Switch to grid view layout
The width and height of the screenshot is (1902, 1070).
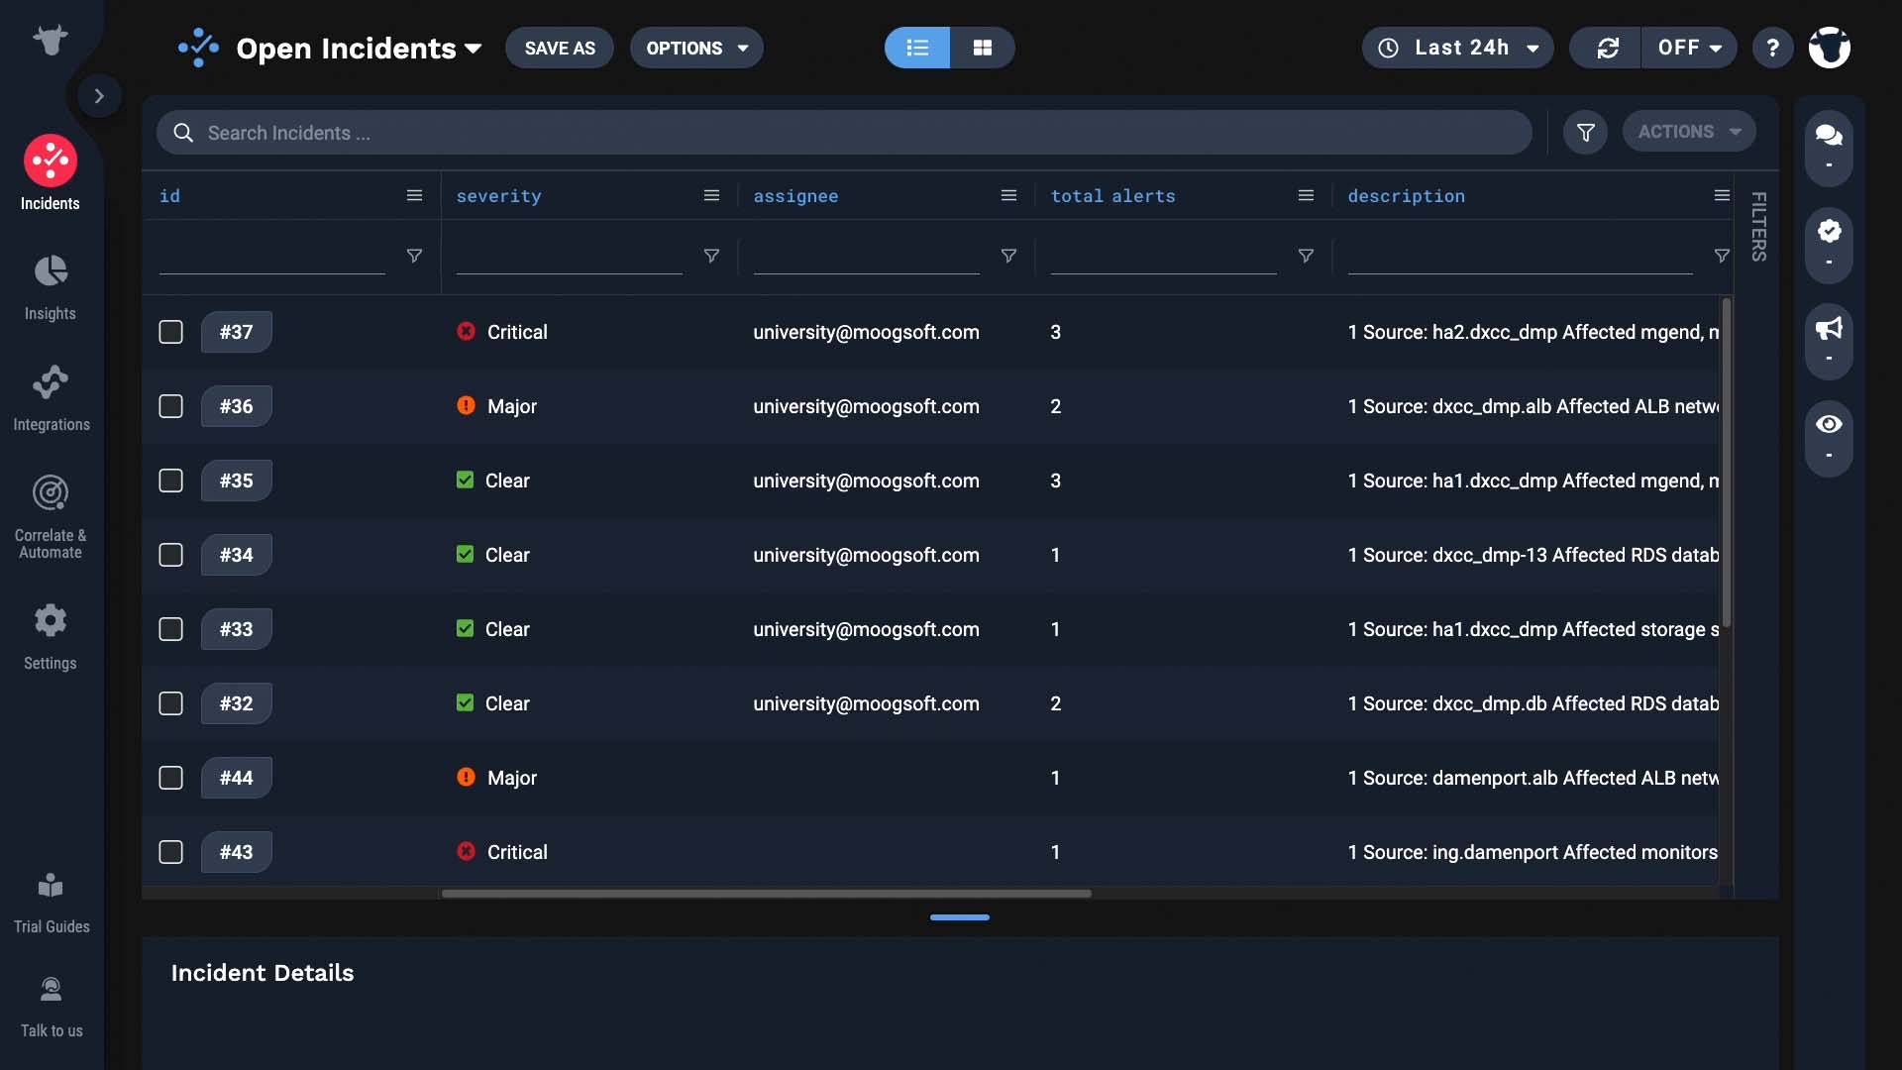tap(983, 47)
